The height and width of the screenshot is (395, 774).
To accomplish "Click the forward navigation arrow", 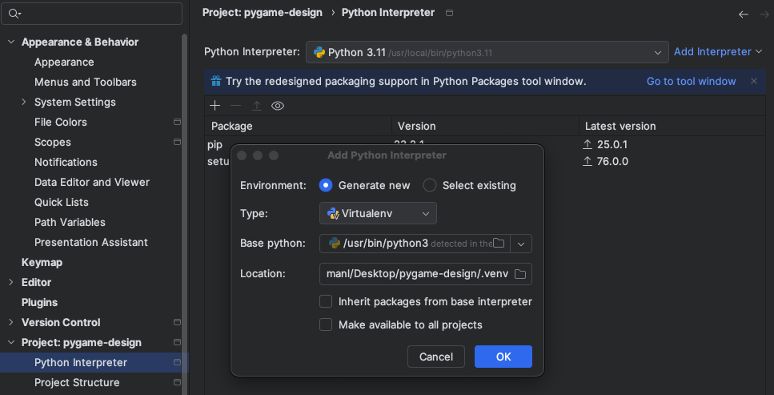I will click(763, 14).
